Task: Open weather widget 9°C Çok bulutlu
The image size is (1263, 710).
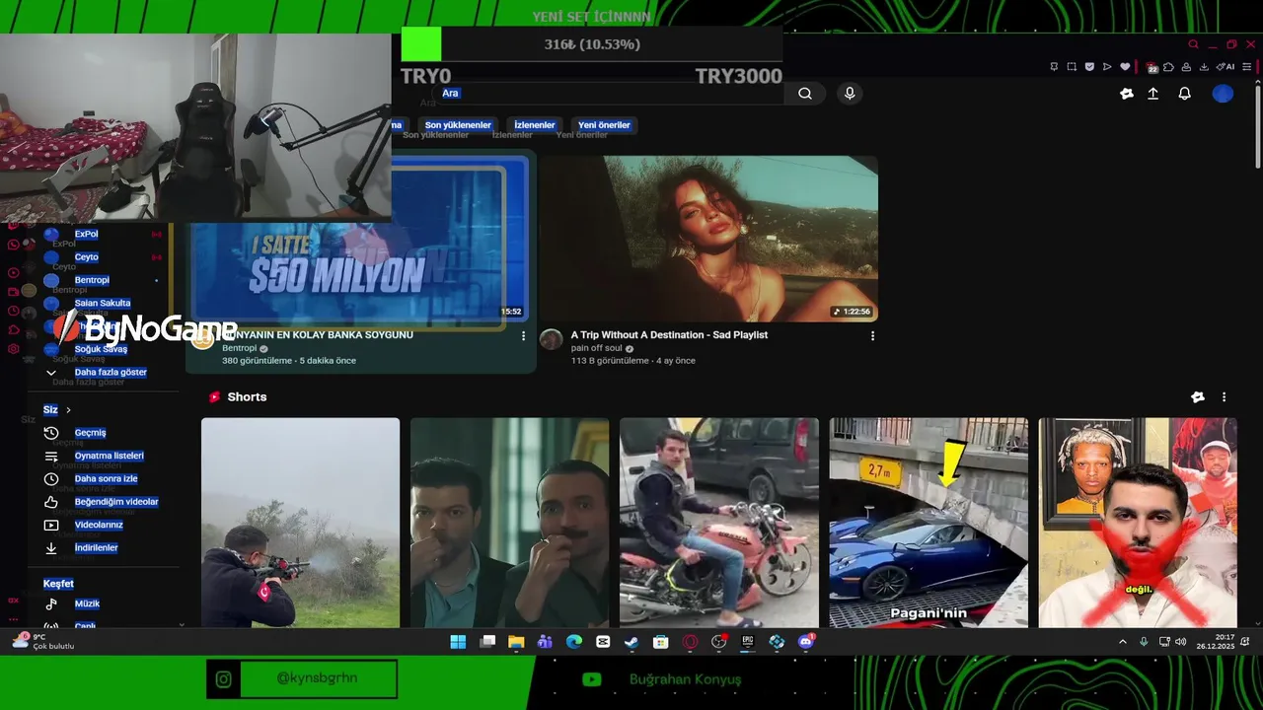Action: point(43,642)
